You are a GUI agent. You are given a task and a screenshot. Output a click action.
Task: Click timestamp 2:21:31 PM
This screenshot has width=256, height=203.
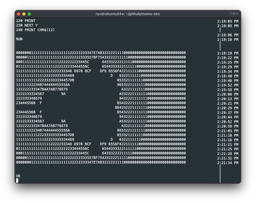228,158
